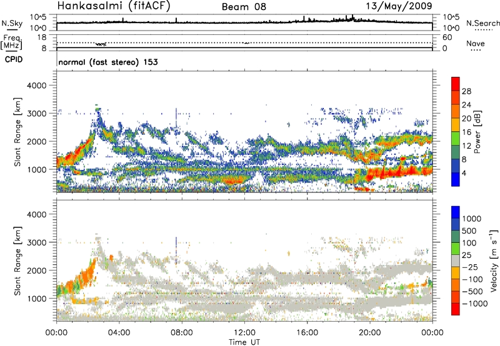Click the 'CPID' label

pos(14,59)
